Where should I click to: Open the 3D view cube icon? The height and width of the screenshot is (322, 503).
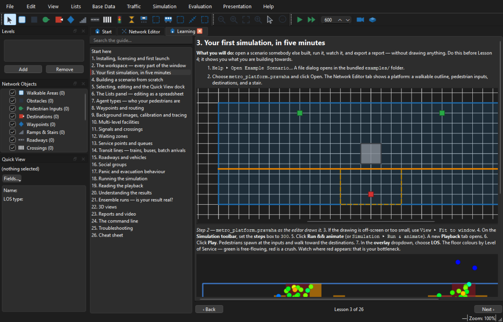[372, 20]
